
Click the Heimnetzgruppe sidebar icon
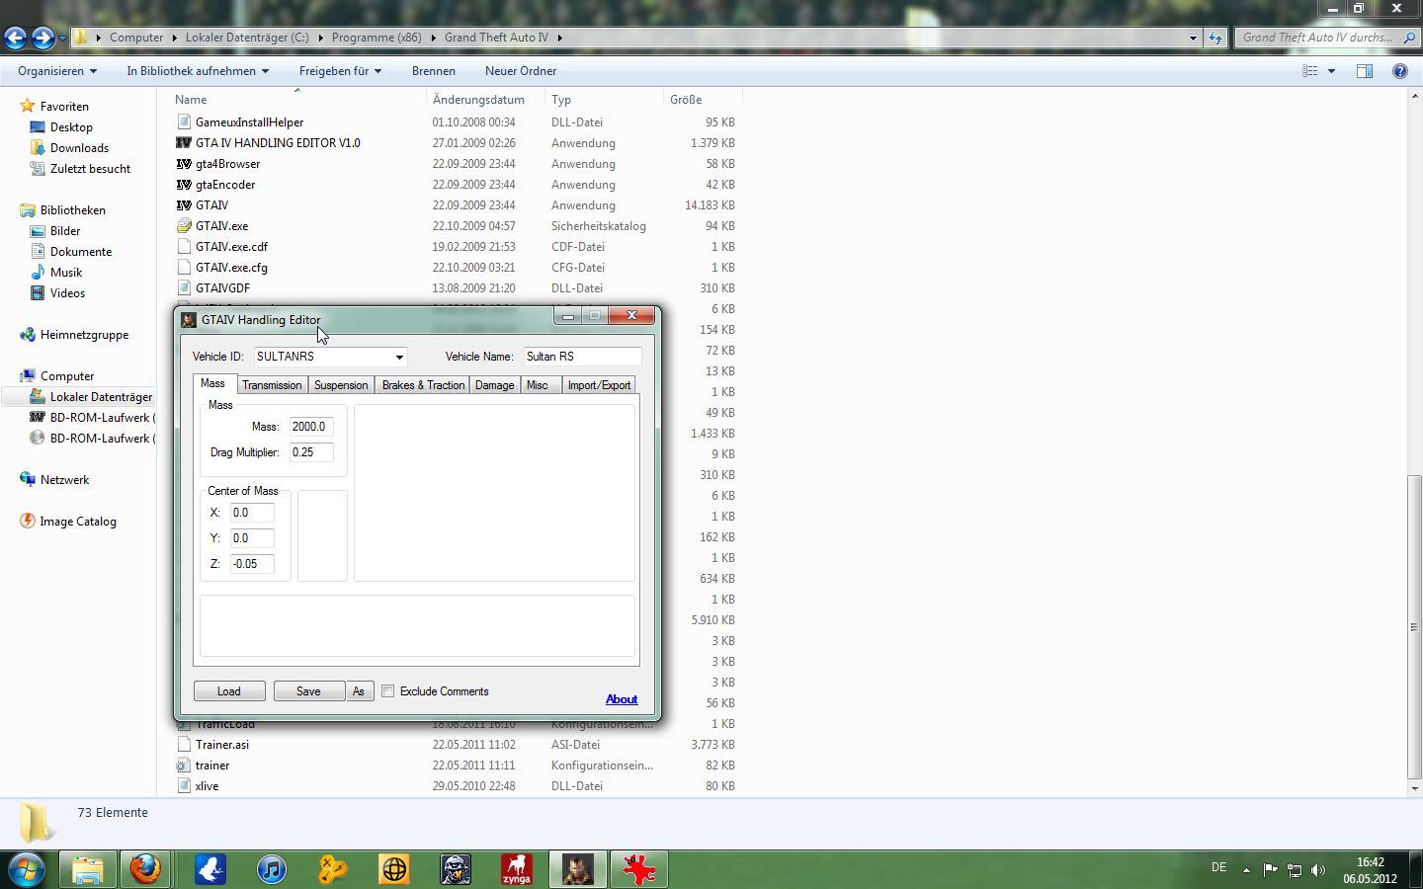pyautogui.click(x=28, y=335)
